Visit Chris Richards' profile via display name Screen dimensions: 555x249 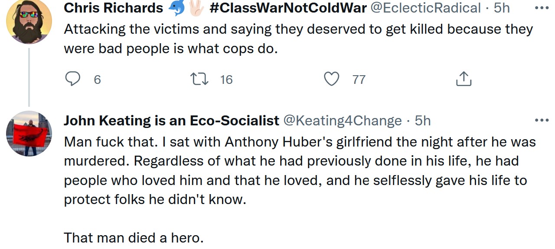tap(114, 8)
